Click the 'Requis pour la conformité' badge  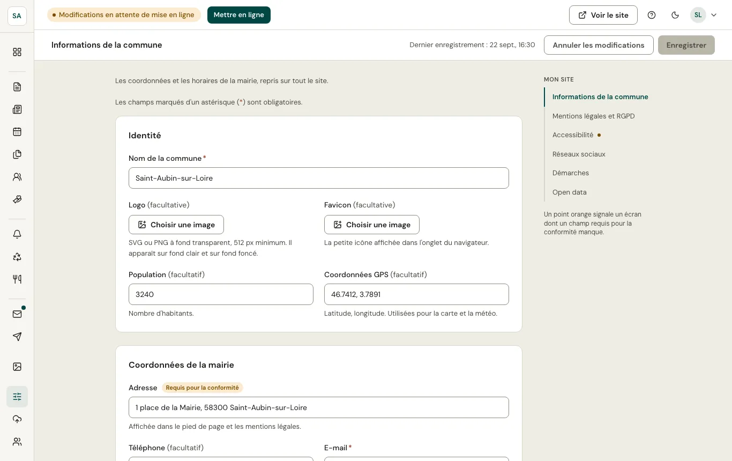pos(203,388)
